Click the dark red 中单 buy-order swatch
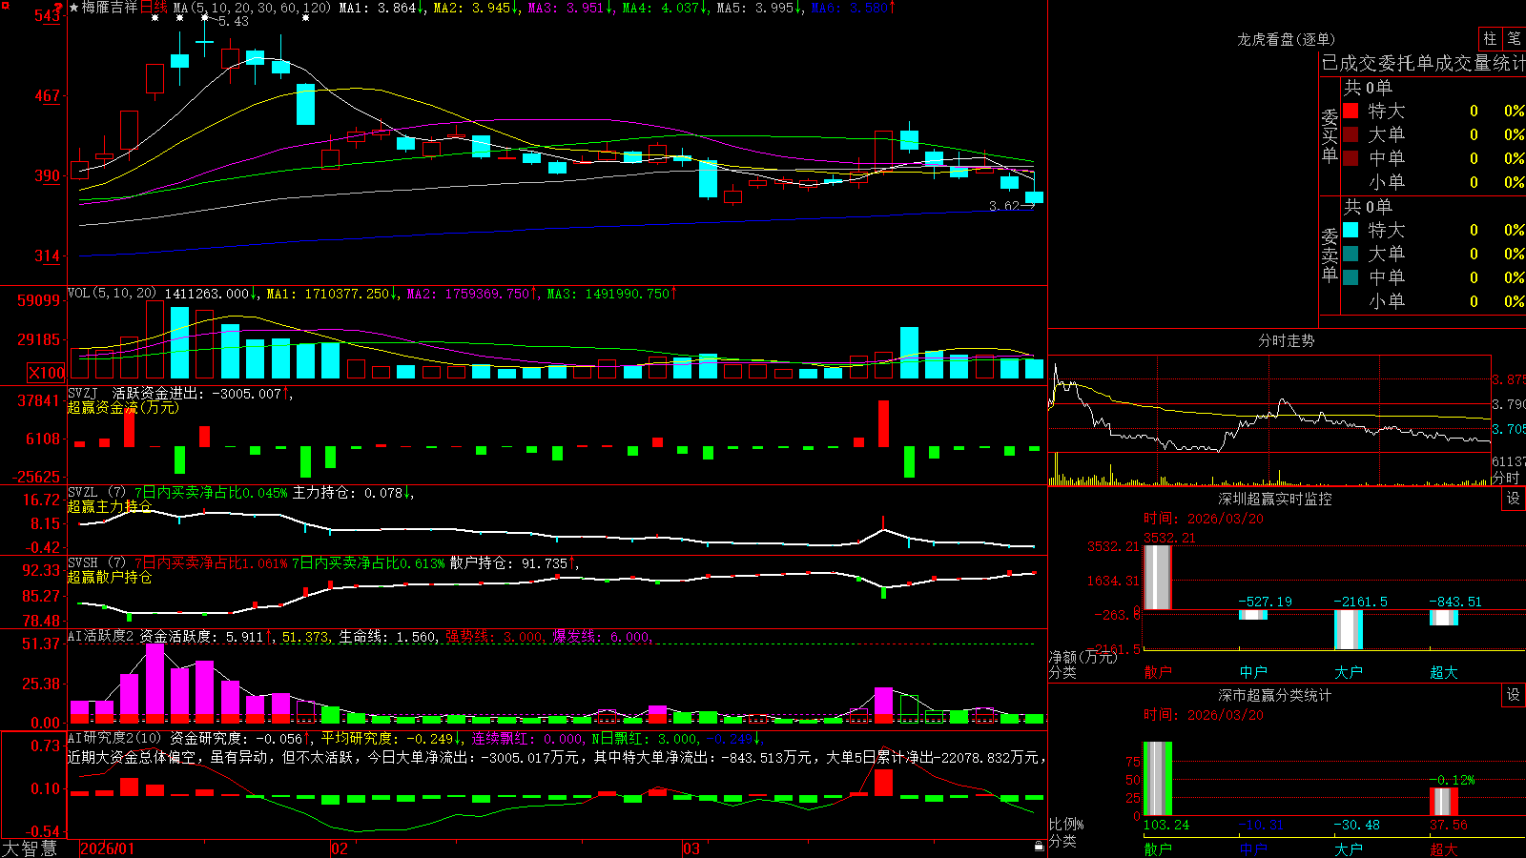 (x=1351, y=158)
